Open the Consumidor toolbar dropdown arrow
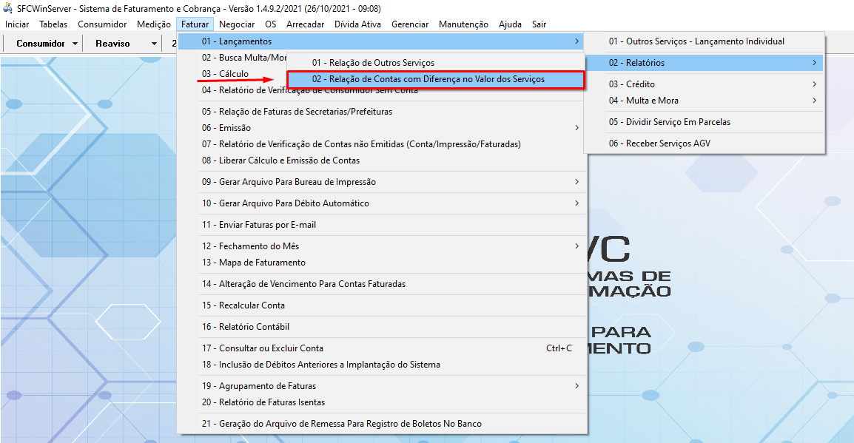 tap(75, 44)
